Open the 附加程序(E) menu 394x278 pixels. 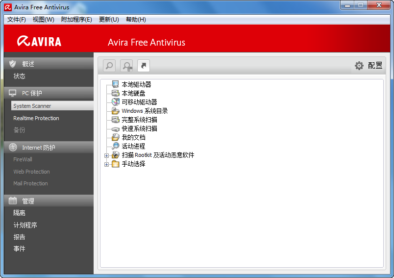(76, 20)
